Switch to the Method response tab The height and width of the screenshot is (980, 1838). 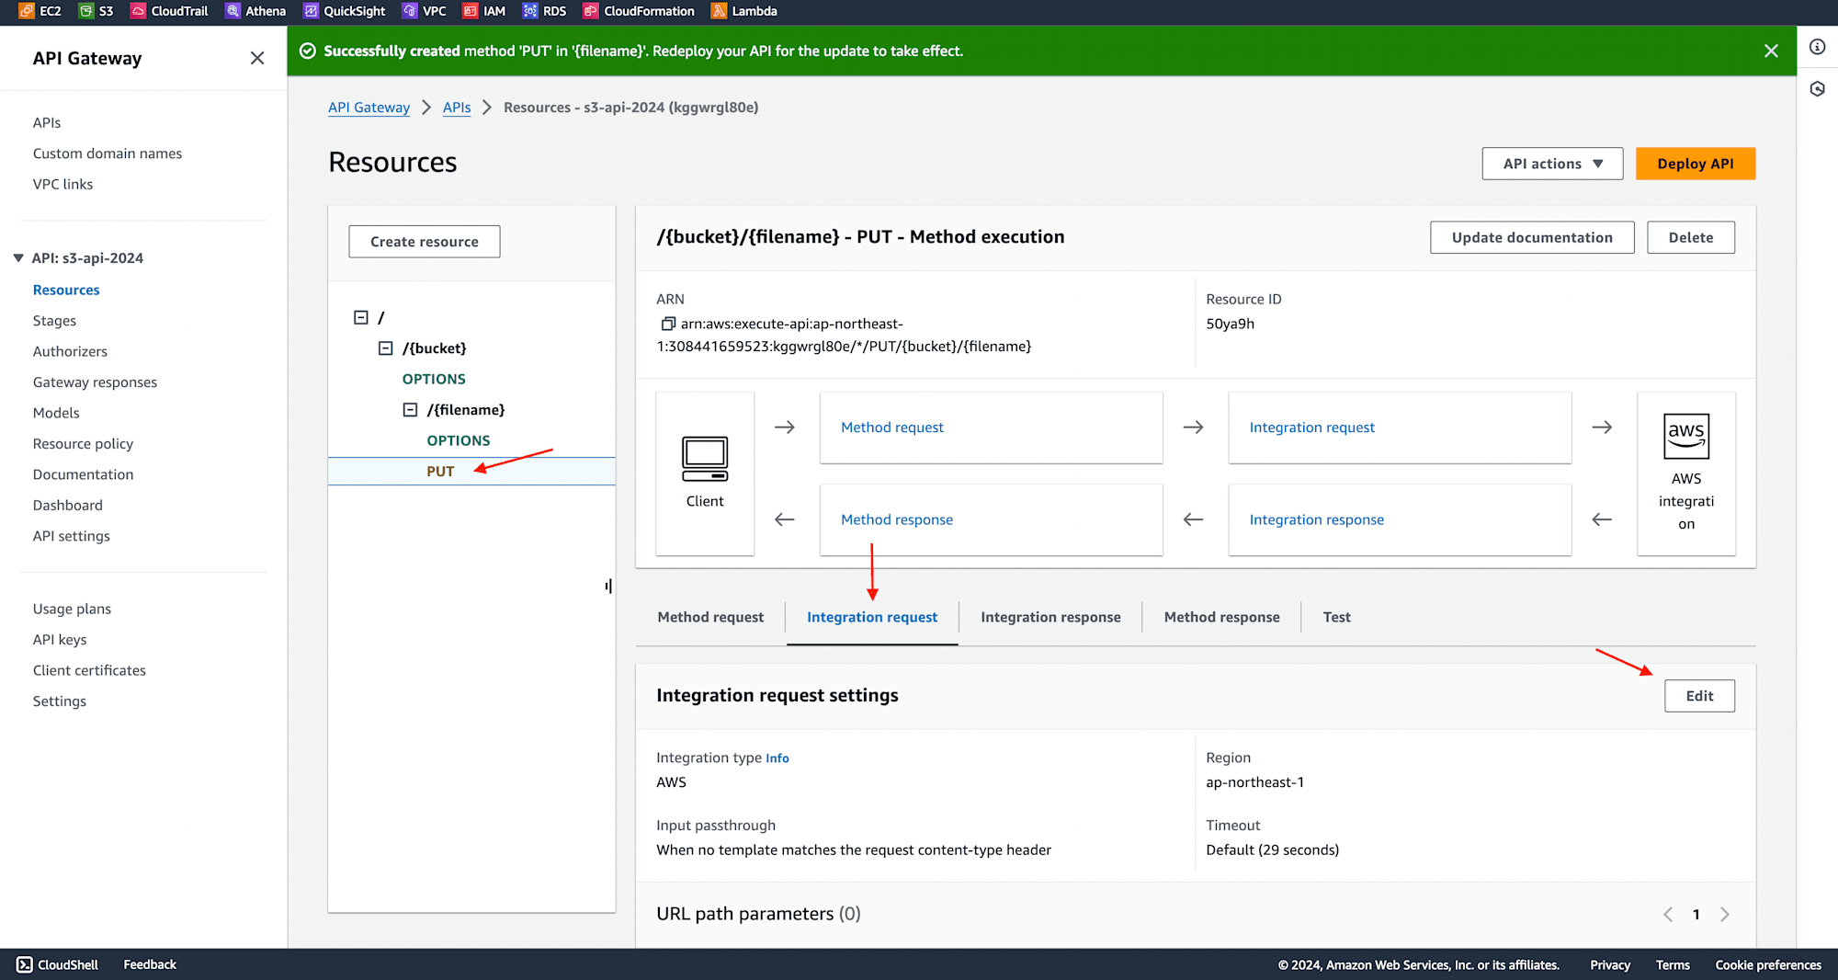(x=1221, y=617)
